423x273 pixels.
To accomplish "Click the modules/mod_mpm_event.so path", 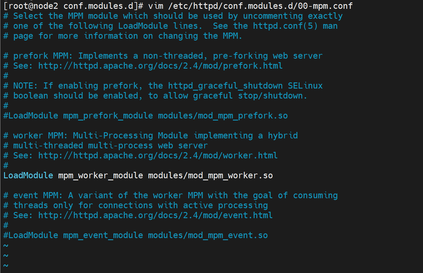I will tap(208, 235).
